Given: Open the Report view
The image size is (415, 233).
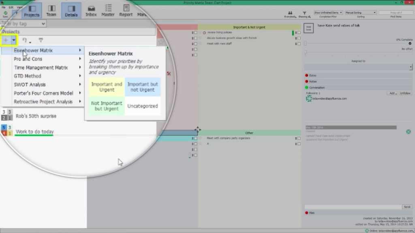Looking at the screenshot, I should (x=126, y=11).
